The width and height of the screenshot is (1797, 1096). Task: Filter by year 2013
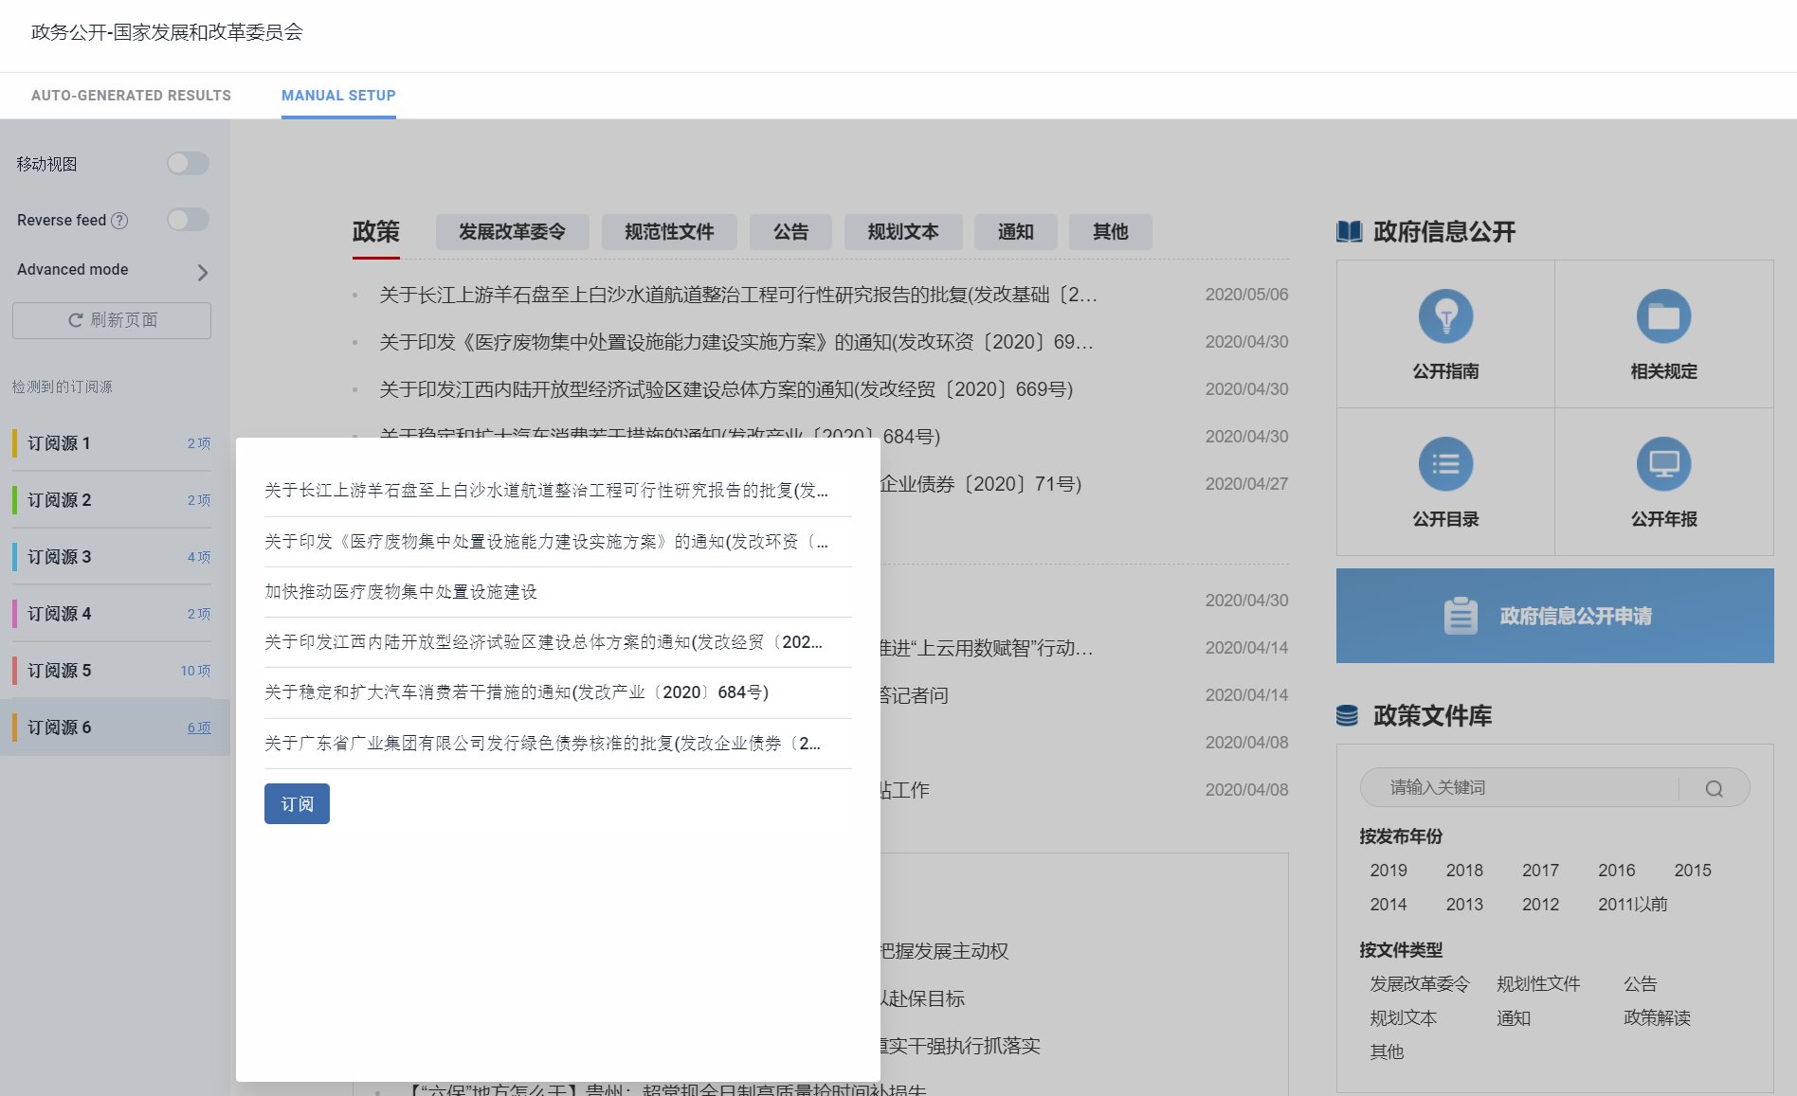tap(1464, 905)
